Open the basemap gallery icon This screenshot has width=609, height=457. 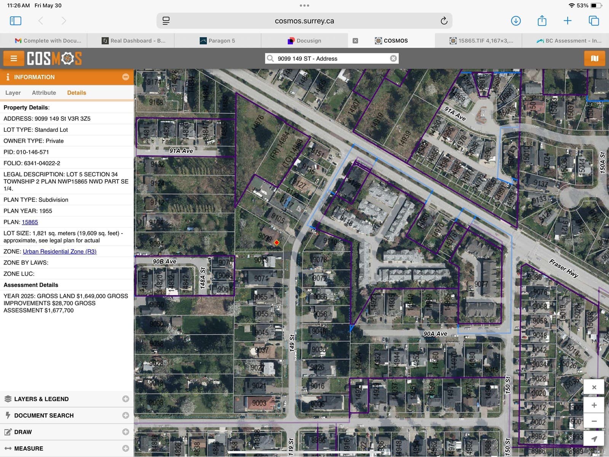point(594,58)
